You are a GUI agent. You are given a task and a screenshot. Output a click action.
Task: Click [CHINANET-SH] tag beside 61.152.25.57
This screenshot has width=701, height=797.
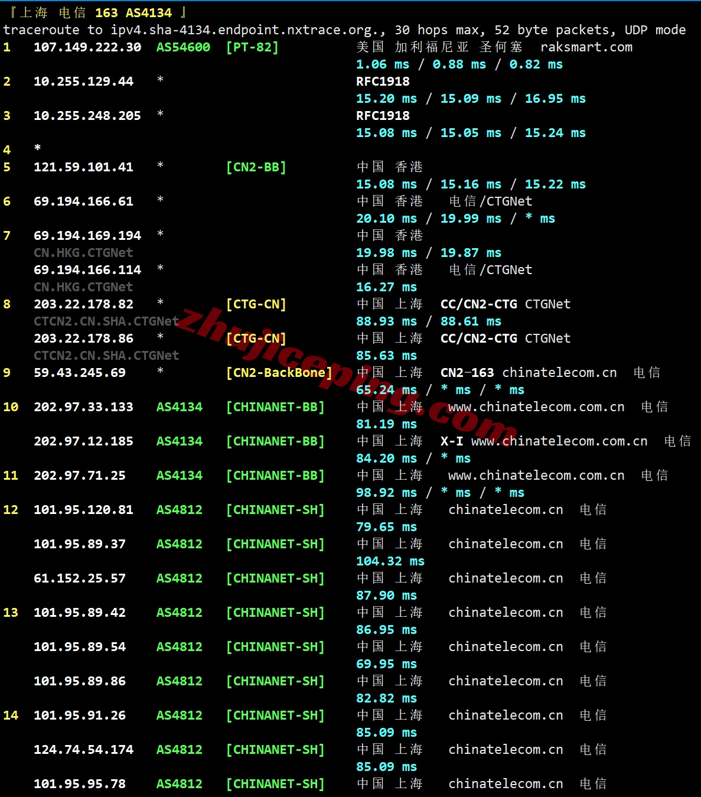point(275,578)
